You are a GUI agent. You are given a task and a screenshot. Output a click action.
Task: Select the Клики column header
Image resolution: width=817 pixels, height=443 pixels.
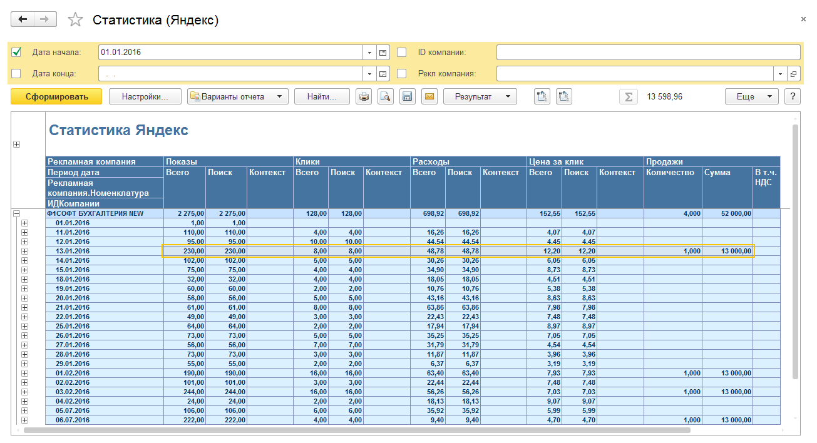352,161
